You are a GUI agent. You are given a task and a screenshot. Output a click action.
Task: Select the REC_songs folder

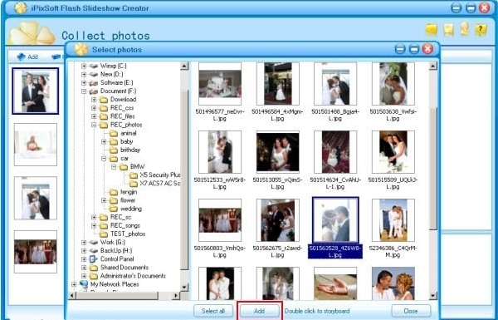[125, 225]
